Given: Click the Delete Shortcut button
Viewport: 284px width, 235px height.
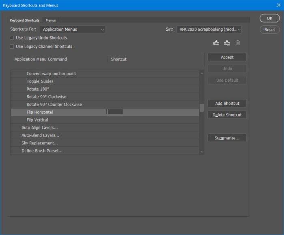Looking at the screenshot, I should tap(227, 115).
